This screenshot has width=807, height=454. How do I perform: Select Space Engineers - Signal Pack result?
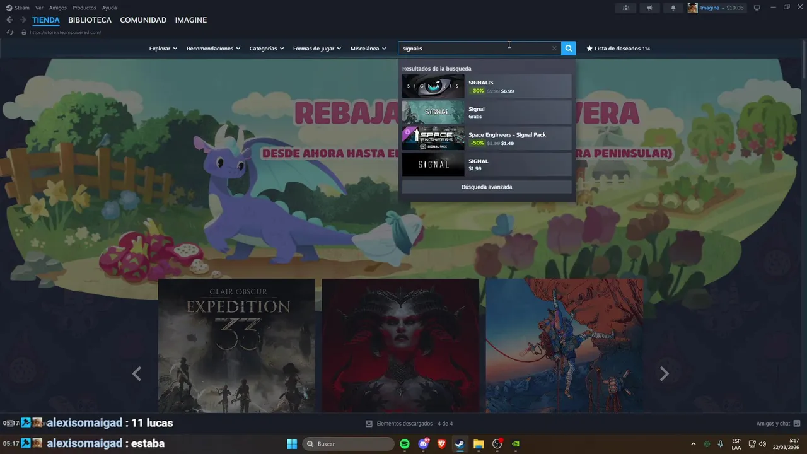(x=487, y=138)
